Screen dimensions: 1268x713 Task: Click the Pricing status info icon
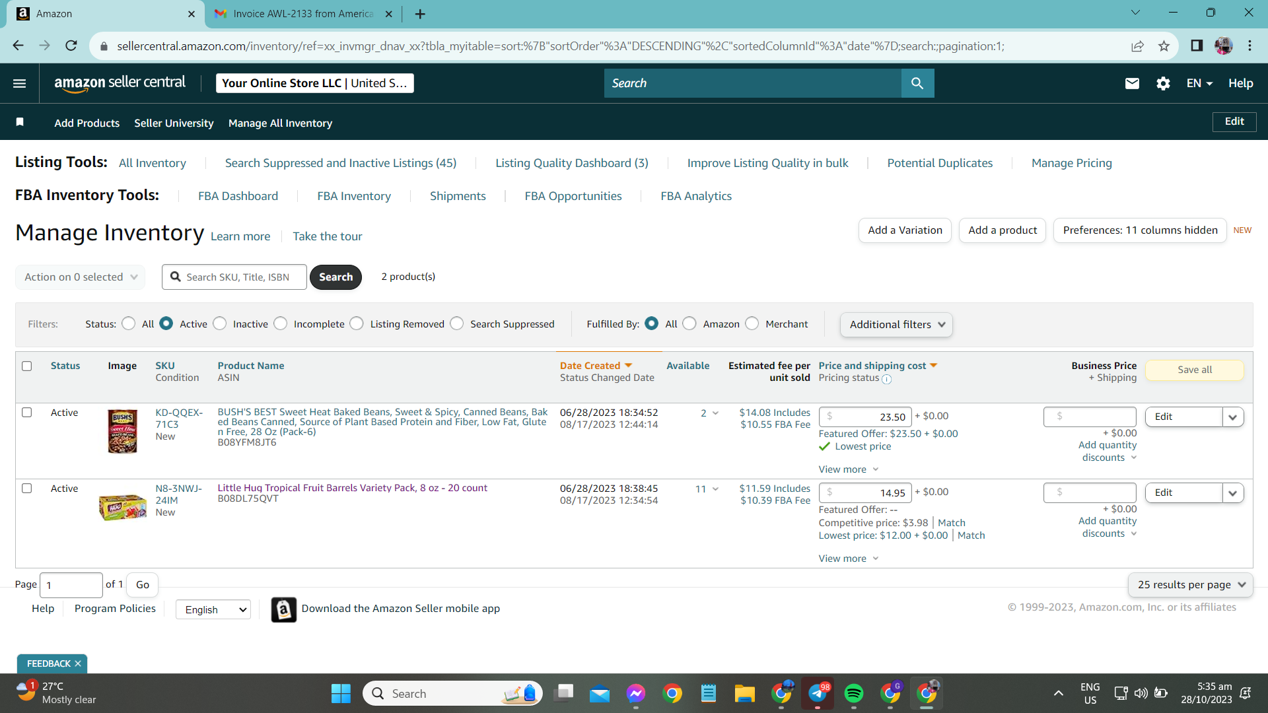tap(887, 379)
